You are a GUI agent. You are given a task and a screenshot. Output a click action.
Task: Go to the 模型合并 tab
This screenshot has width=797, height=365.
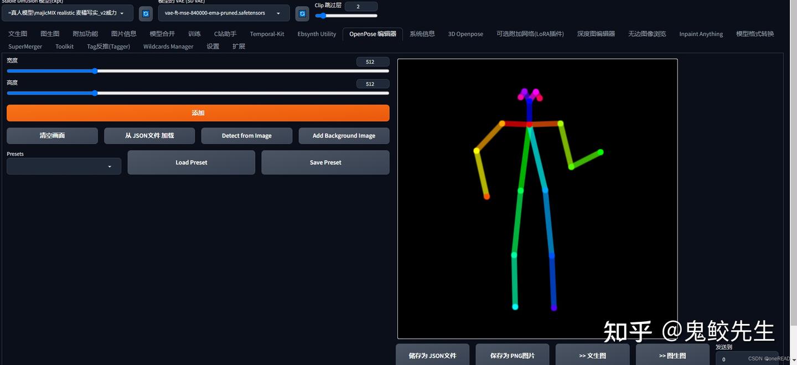(x=162, y=34)
